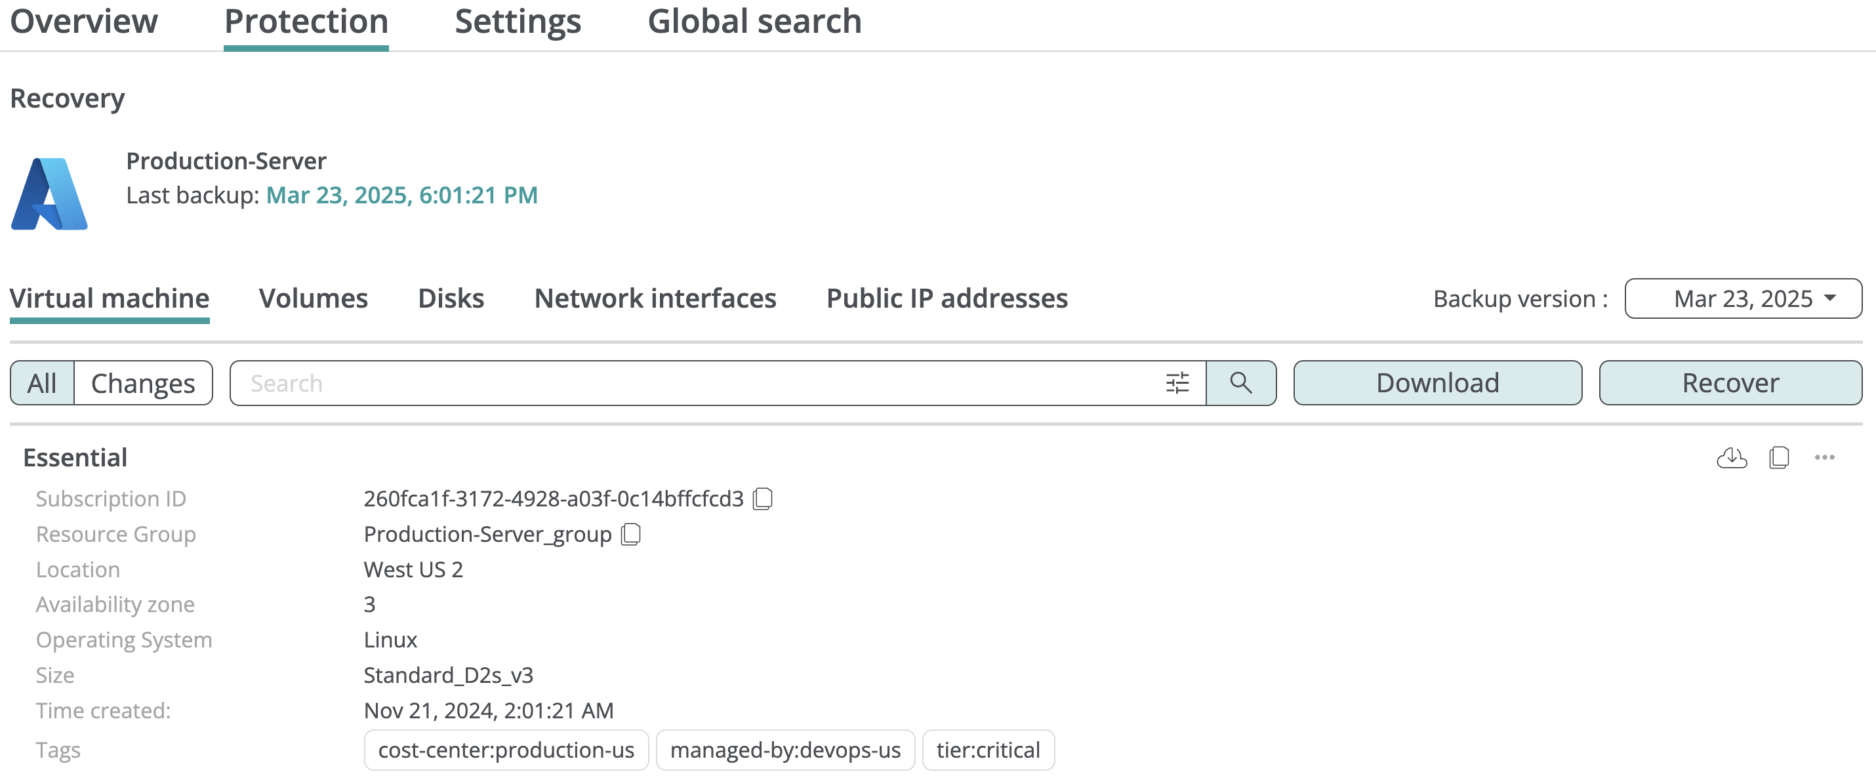This screenshot has width=1876, height=778.
Task: Click the managed-by:devops-us tag
Action: click(x=785, y=750)
